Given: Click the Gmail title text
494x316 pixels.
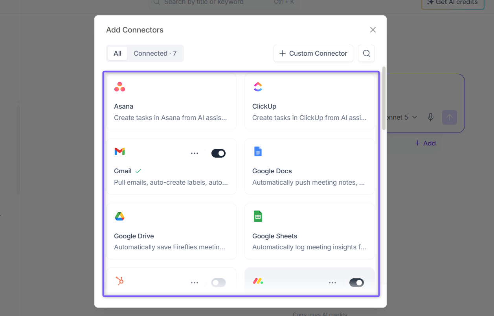Looking at the screenshot, I should (x=123, y=171).
